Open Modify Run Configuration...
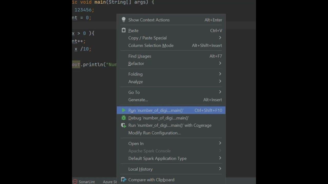328x184 pixels. pyautogui.click(x=154, y=133)
